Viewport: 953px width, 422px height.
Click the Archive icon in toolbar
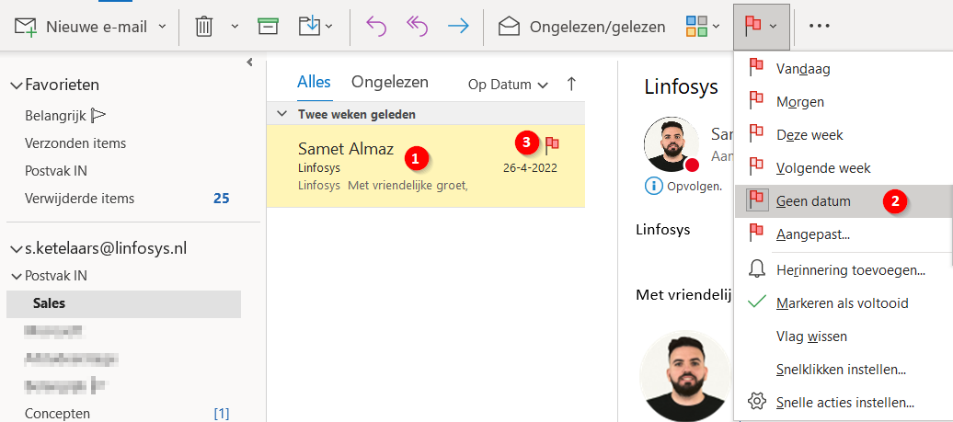(x=268, y=27)
